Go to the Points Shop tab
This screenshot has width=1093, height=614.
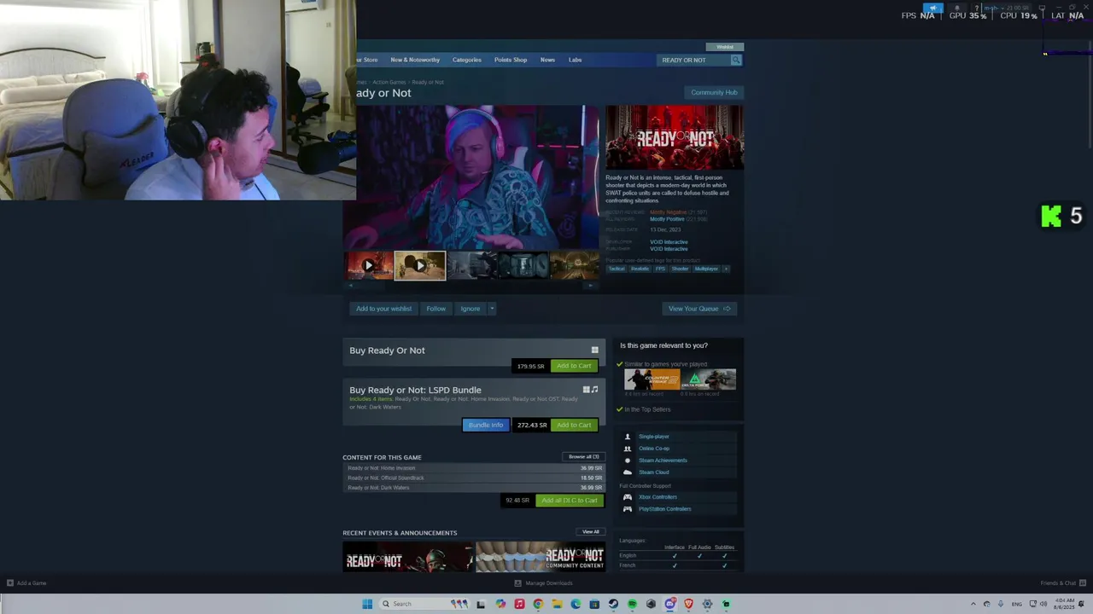tap(511, 60)
